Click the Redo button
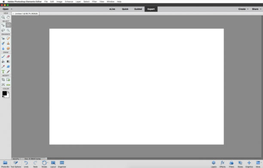The width and height of the screenshot is (263, 168). coord(35,164)
